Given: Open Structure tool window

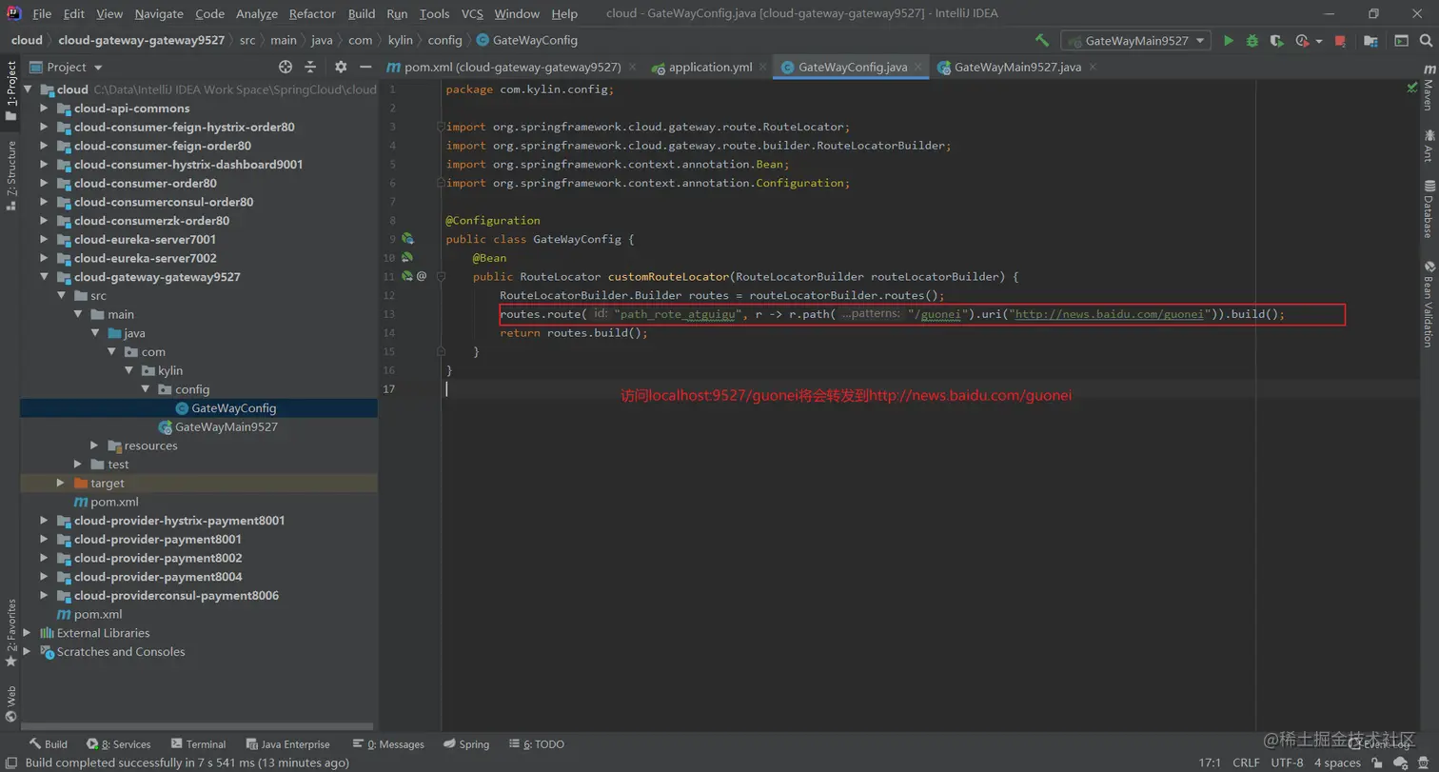Looking at the screenshot, I should point(10,174).
